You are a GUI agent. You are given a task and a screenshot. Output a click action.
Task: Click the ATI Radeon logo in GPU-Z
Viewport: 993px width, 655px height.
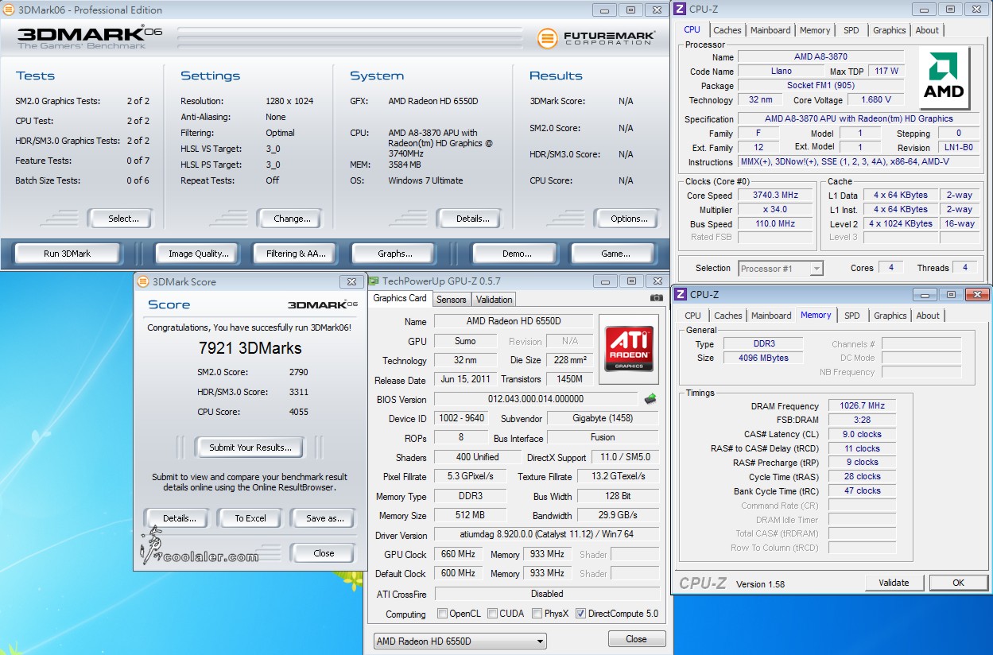(630, 349)
